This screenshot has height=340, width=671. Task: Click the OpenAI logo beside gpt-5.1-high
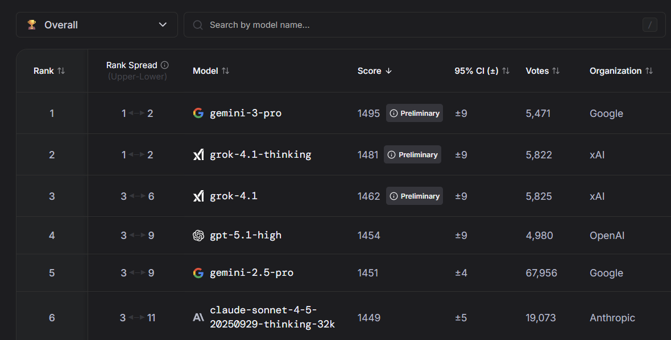click(198, 236)
